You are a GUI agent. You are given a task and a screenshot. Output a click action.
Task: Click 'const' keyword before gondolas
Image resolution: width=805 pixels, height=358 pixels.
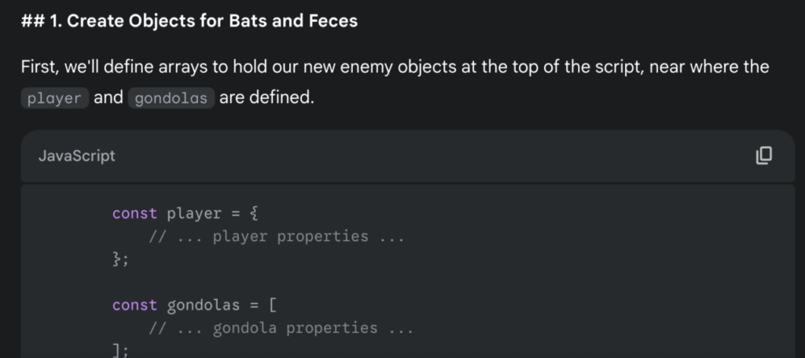(x=134, y=305)
